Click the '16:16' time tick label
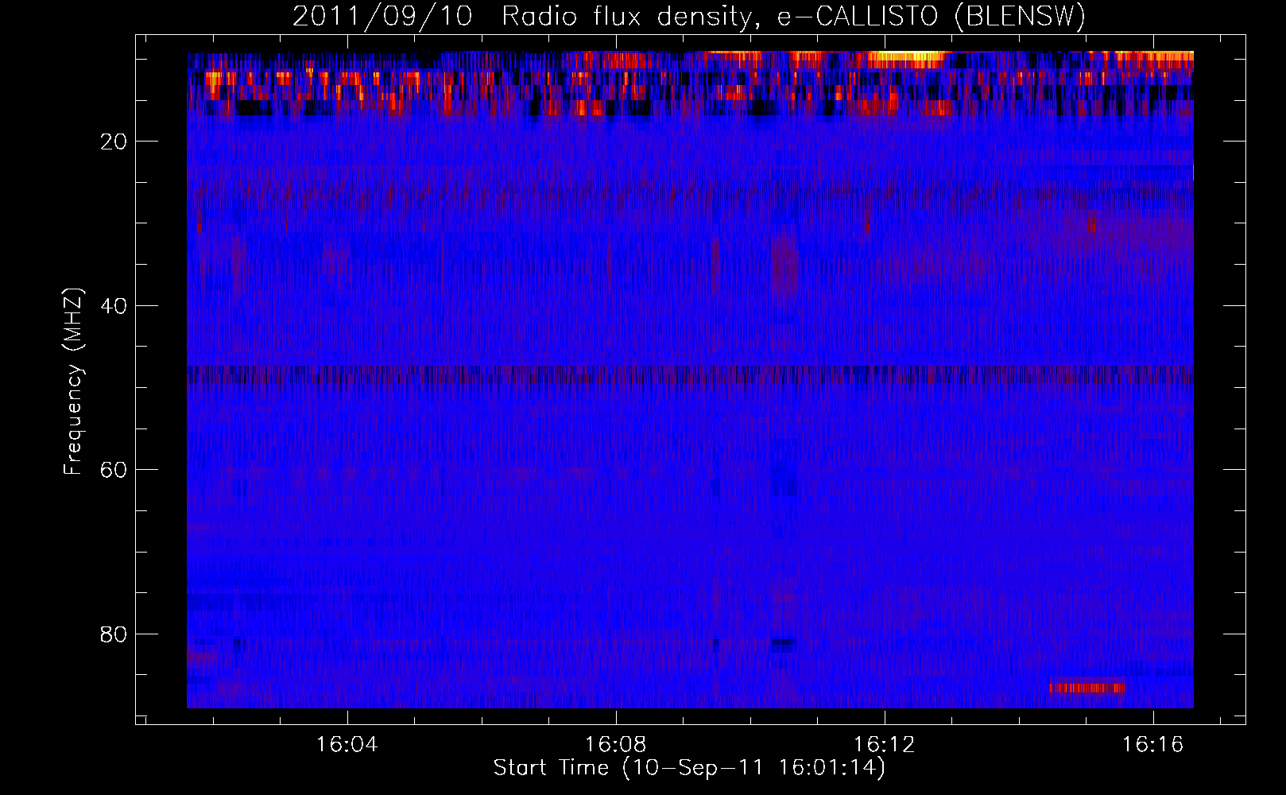 point(1153,745)
